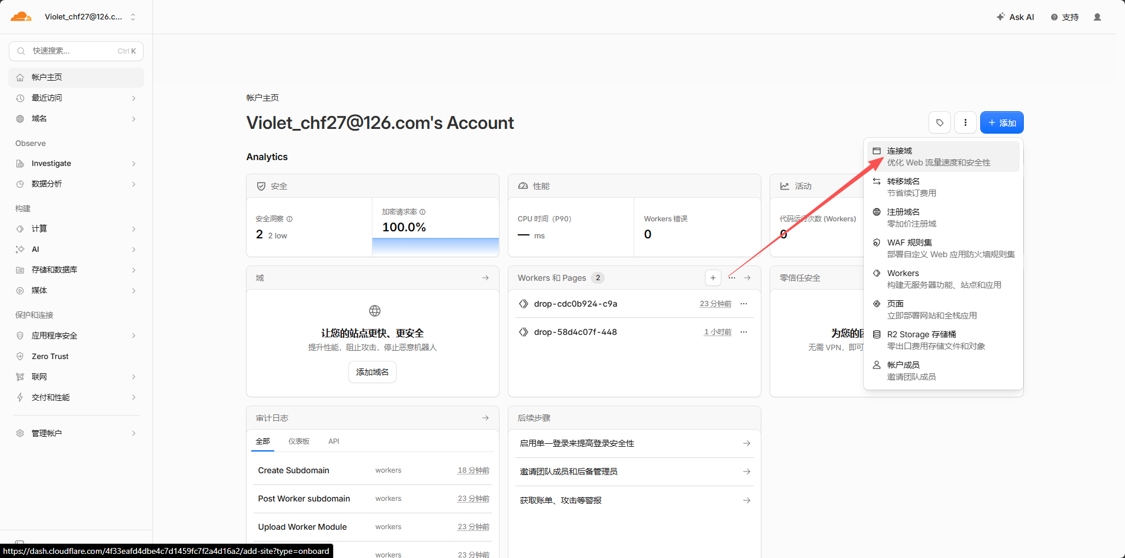The image size is (1125, 558).
Task: Open 启用单一登录来提高登录安全性 step
Action: tap(634, 443)
